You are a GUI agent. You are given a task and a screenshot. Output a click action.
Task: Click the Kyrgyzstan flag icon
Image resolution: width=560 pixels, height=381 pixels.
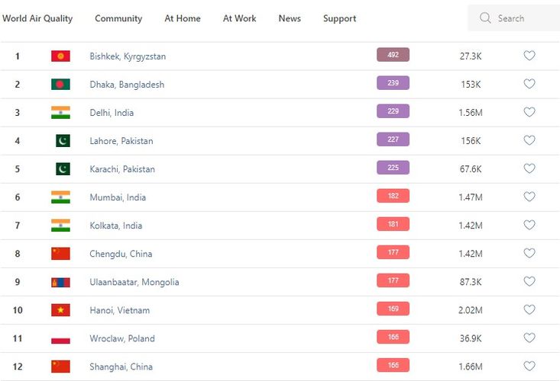[60, 56]
